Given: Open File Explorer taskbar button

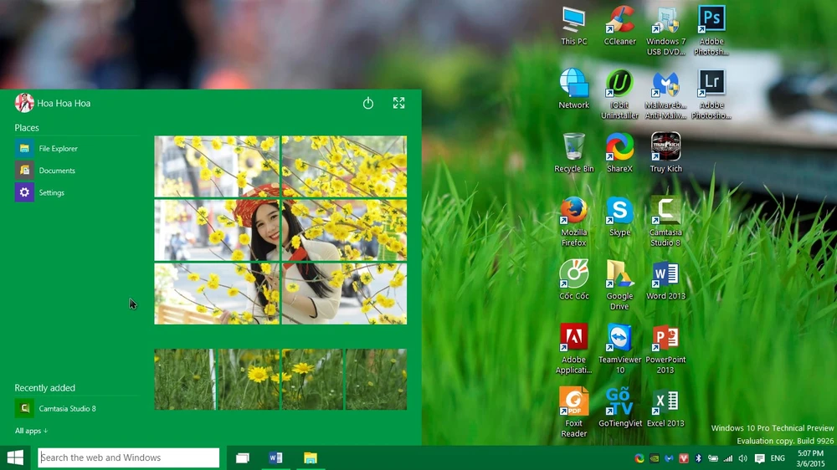Looking at the screenshot, I should click(311, 457).
